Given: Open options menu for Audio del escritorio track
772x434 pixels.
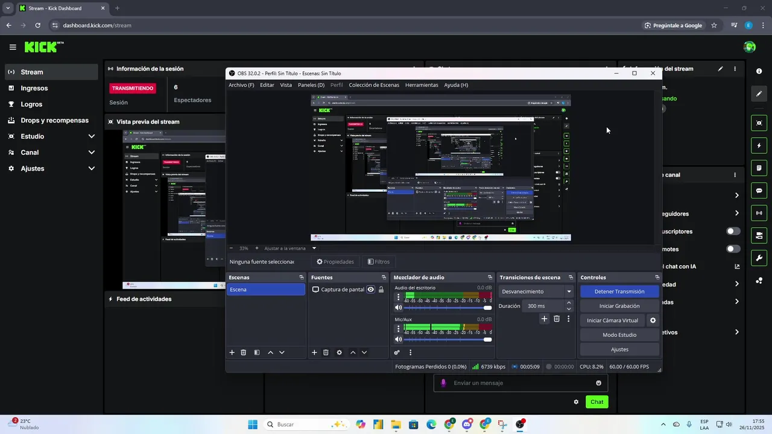Looking at the screenshot, I should pos(398,298).
